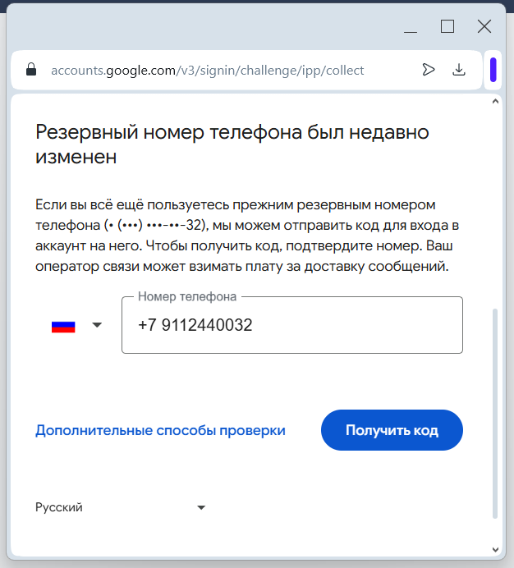Click the page scrollbar thumb
The height and width of the screenshot is (568, 514).
(x=495, y=410)
